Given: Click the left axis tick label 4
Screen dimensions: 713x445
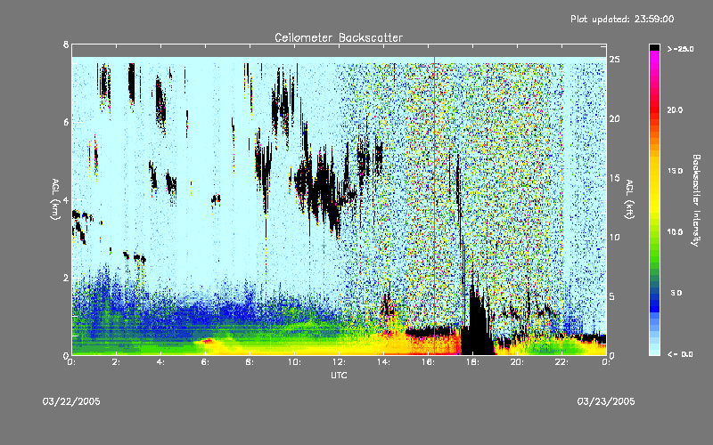Looking at the screenshot, I should (66, 199).
